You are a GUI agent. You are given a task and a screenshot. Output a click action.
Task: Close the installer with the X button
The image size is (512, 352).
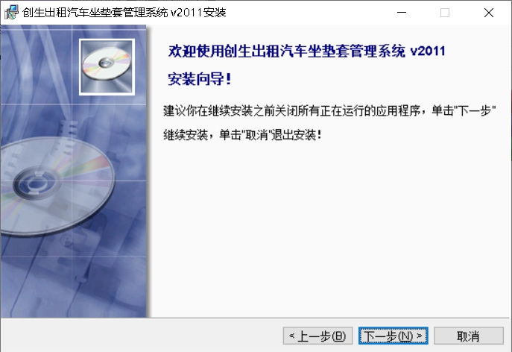[x=488, y=13]
